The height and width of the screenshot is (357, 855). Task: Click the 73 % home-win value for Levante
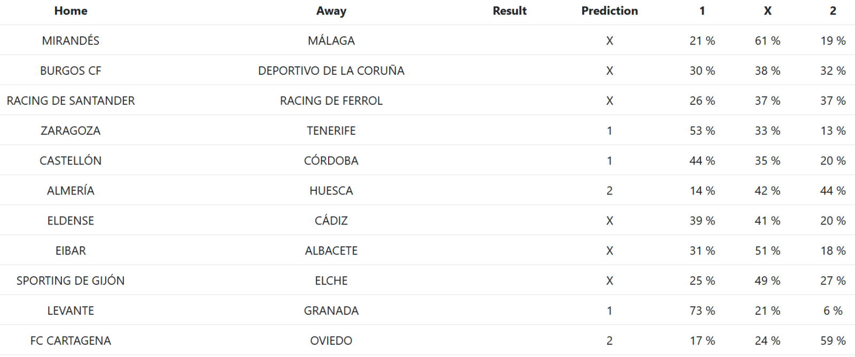[x=702, y=311]
